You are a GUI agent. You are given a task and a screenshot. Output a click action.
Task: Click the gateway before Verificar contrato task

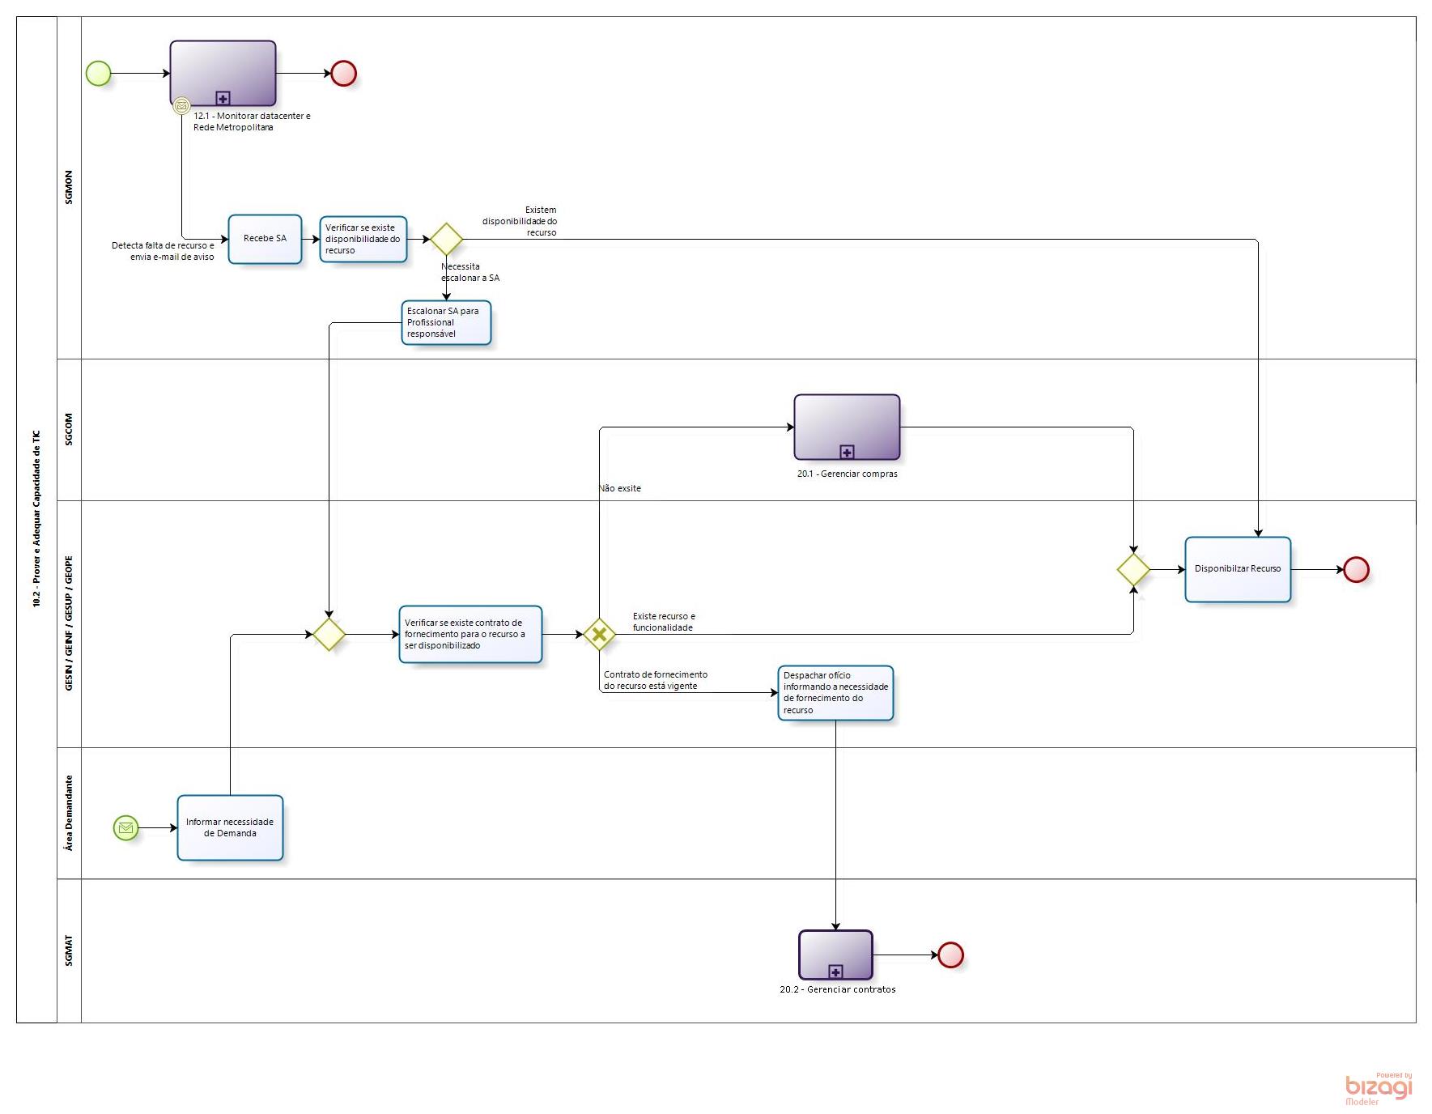[x=329, y=635]
